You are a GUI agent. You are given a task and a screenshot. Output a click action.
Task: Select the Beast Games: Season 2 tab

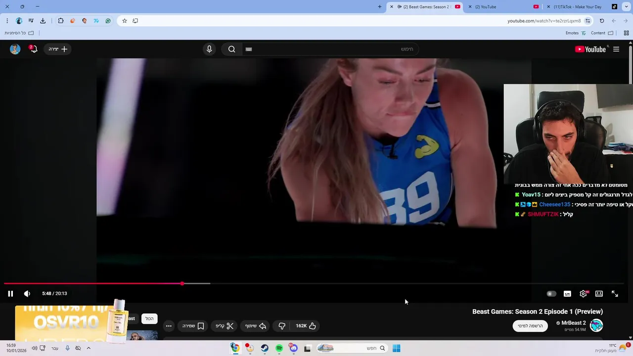[426, 7]
